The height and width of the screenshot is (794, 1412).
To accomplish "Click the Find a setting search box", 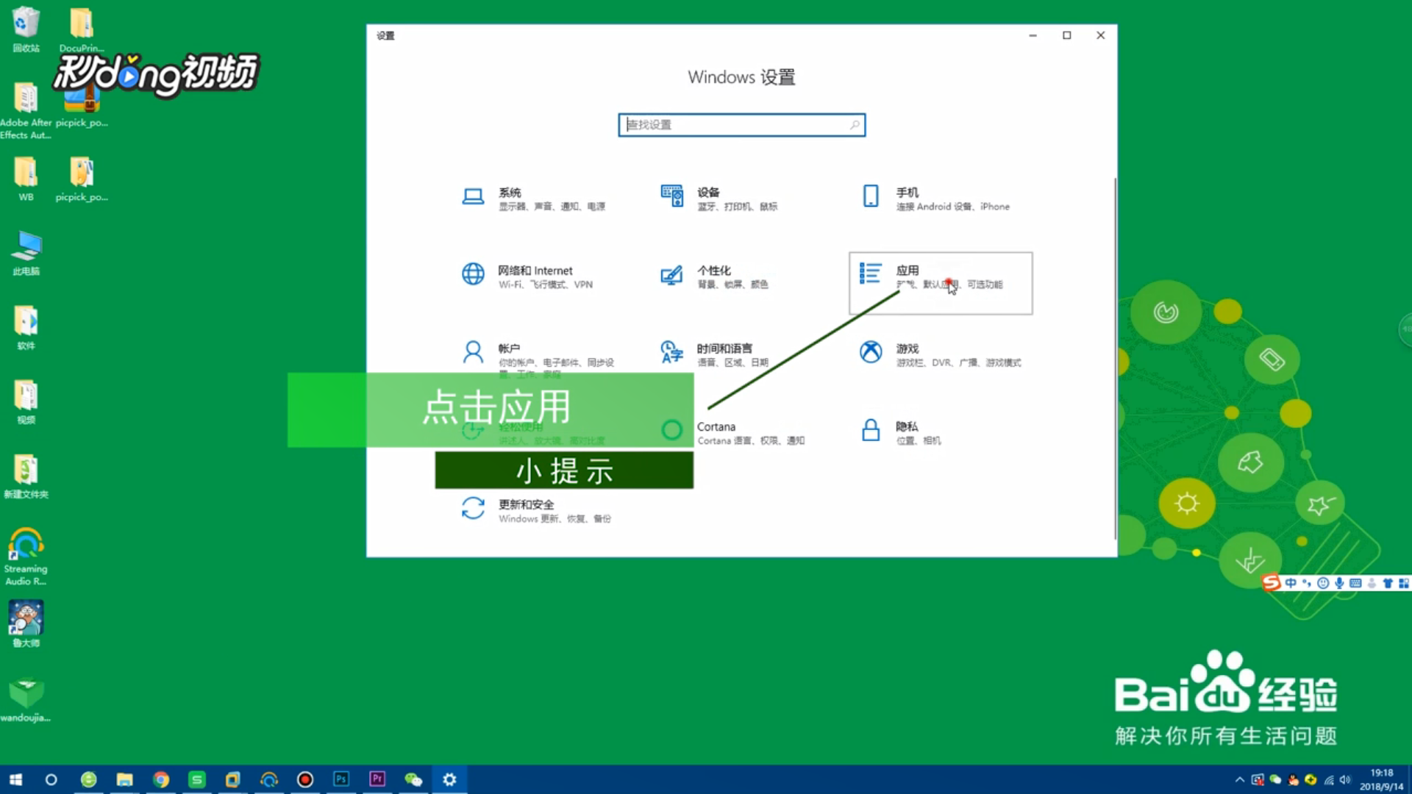I will [735, 125].
